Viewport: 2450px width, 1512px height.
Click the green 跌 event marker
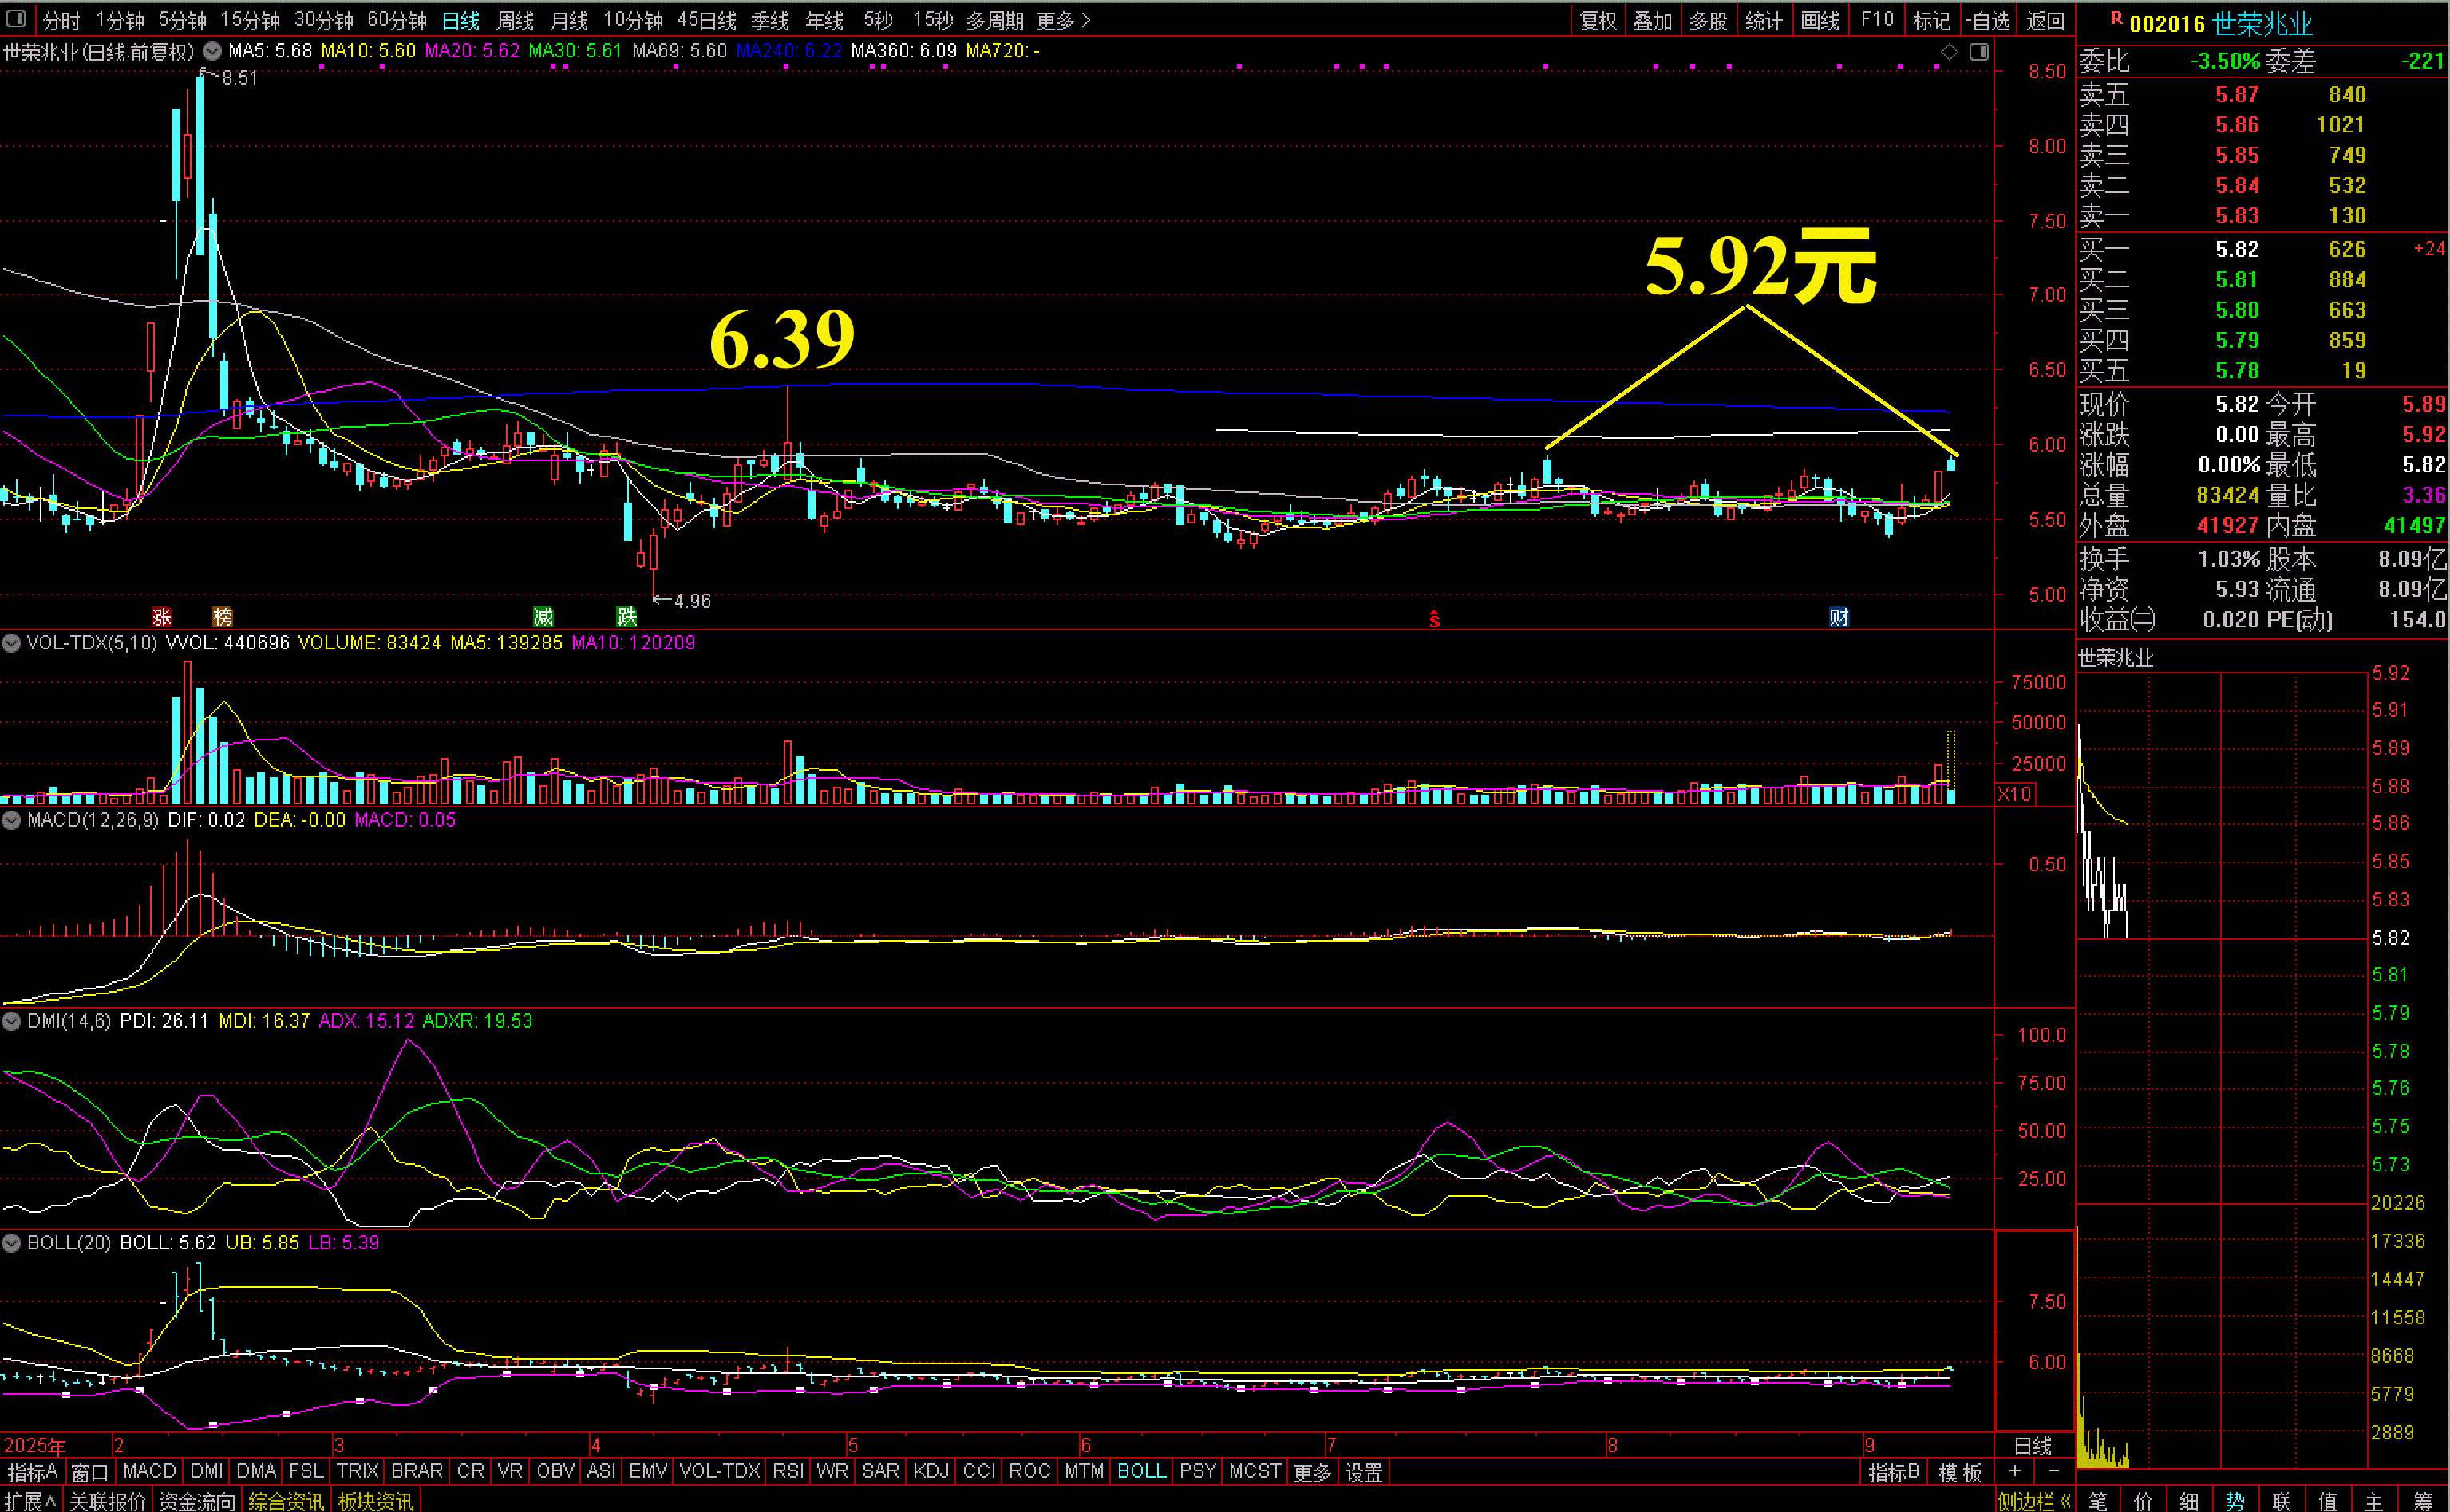point(627,617)
